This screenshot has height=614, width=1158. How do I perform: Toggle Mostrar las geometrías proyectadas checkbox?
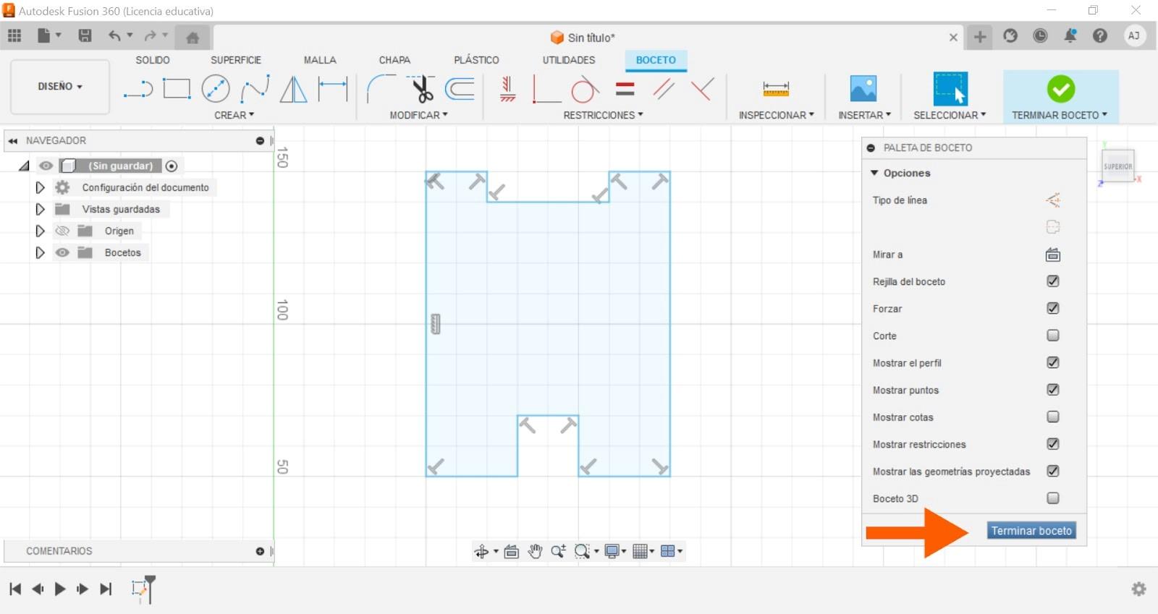coord(1053,471)
